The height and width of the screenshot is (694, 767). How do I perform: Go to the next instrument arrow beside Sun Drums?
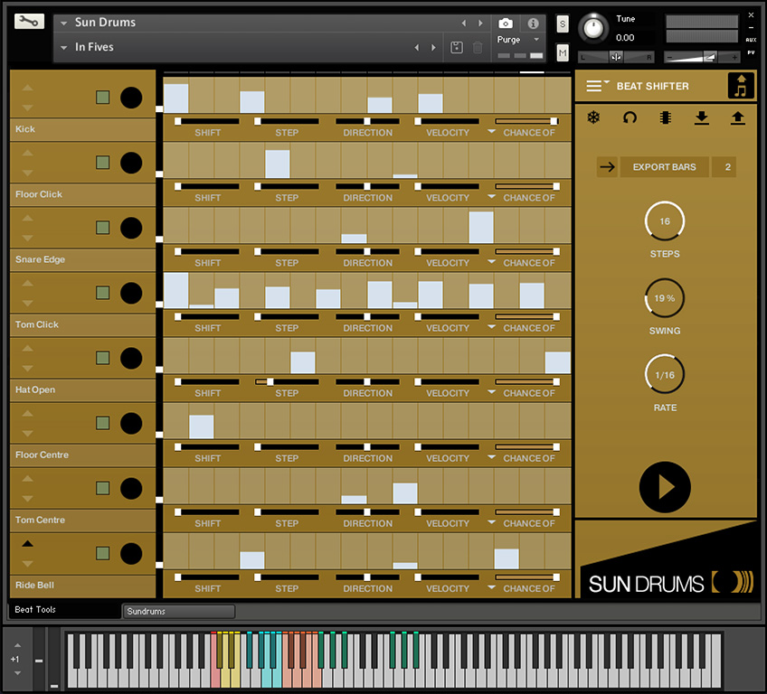point(480,23)
